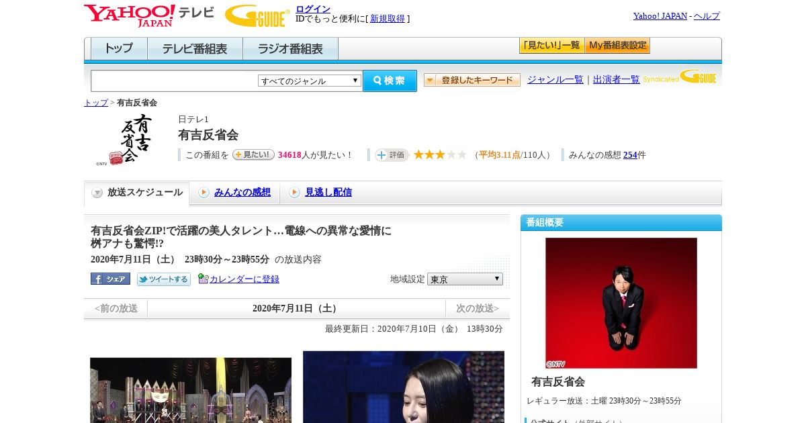Open the ジャンル一覧 link
Image resolution: width=806 pixels, height=423 pixels.
coord(555,80)
